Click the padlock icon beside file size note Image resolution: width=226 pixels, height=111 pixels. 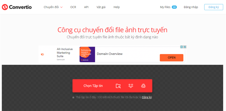click(x=73, y=97)
